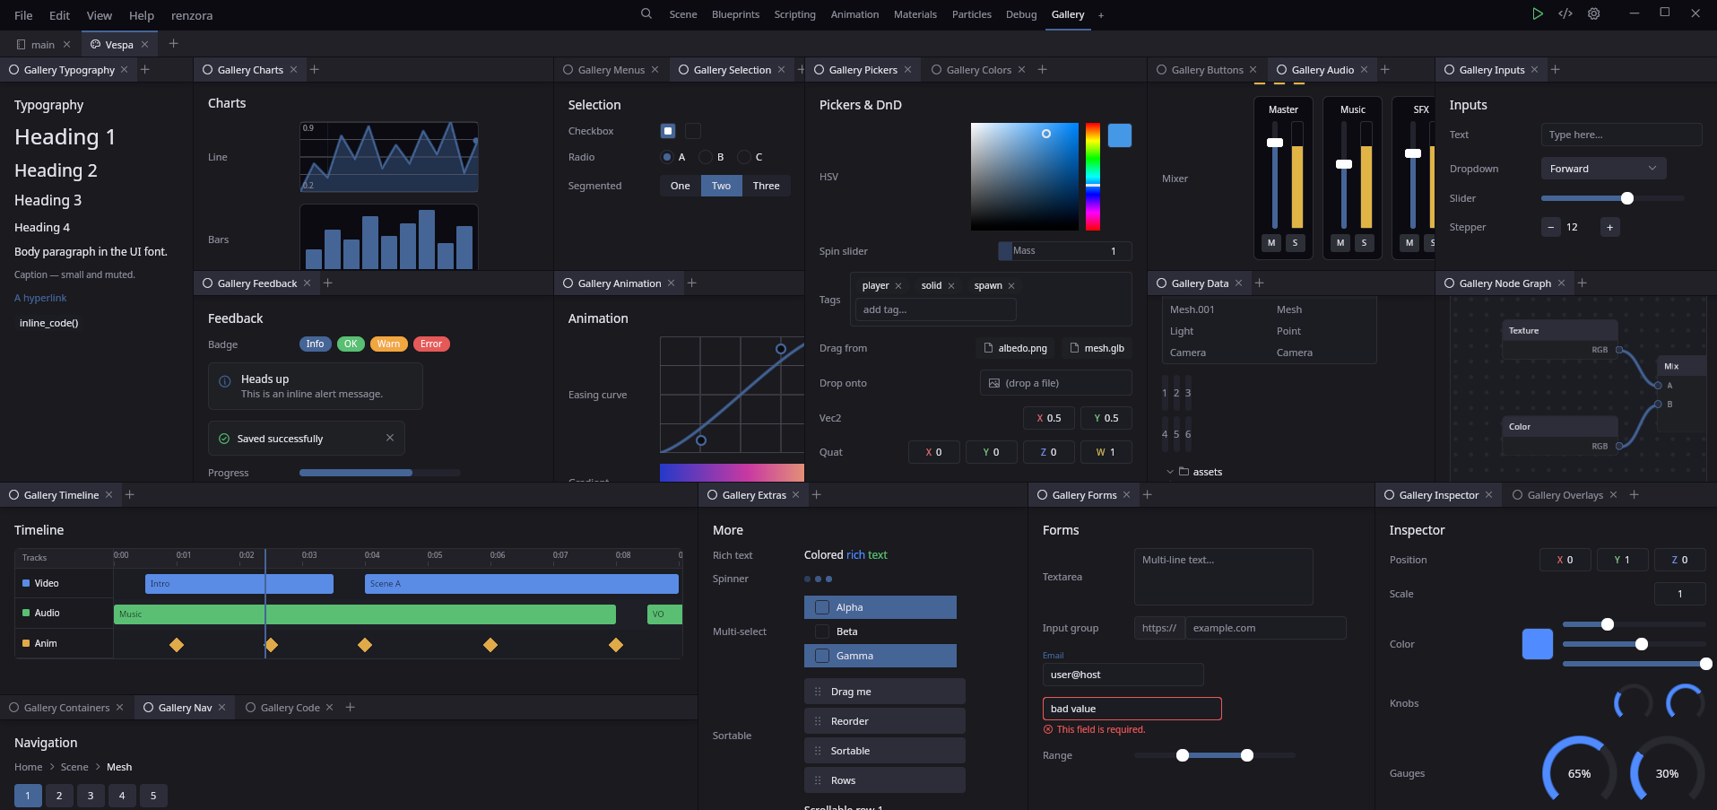The width and height of the screenshot is (1717, 810).
Task: Remove the player tag
Action: pyautogui.click(x=898, y=286)
